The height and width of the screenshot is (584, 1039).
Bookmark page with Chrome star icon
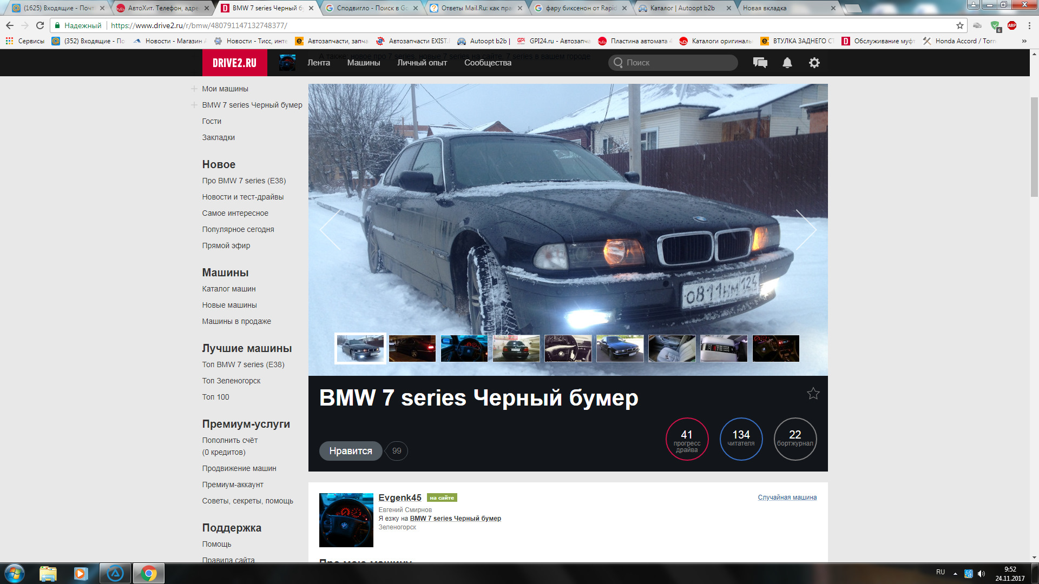(x=959, y=25)
